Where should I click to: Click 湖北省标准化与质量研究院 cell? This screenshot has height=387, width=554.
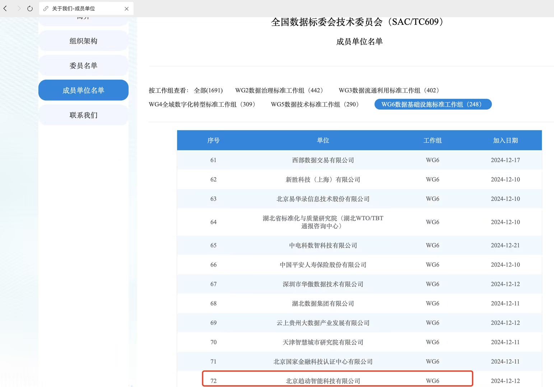(323, 222)
